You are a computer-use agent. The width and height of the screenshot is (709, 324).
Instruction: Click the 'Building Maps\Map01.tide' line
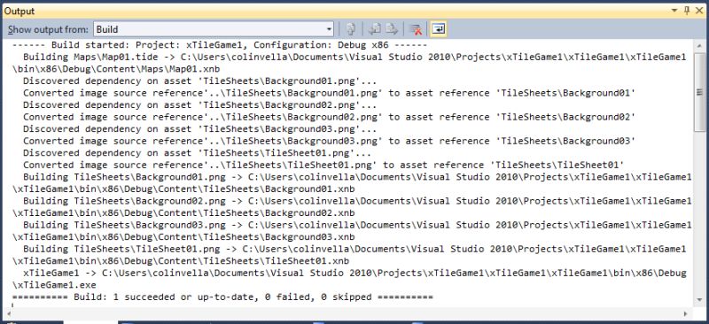click(x=355, y=58)
